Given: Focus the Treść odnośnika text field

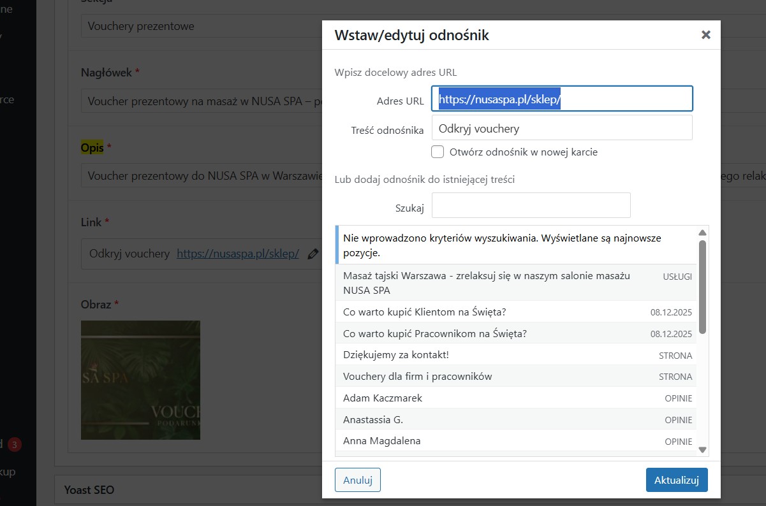Looking at the screenshot, I should point(561,128).
